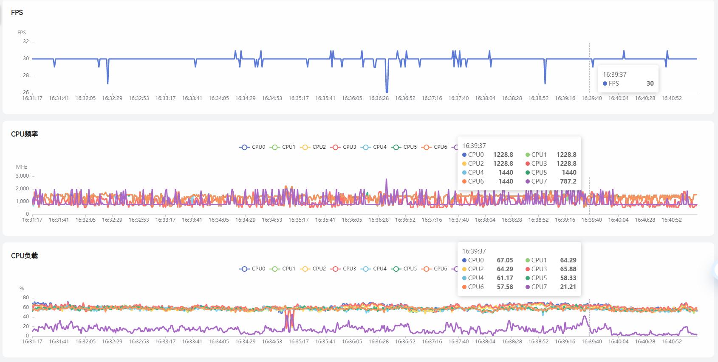Image resolution: width=718 pixels, height=362 pixels.
Task: Hide CPU6 series in CPU频率 legend
Action: pyautogui.click(x=434, y=147)
